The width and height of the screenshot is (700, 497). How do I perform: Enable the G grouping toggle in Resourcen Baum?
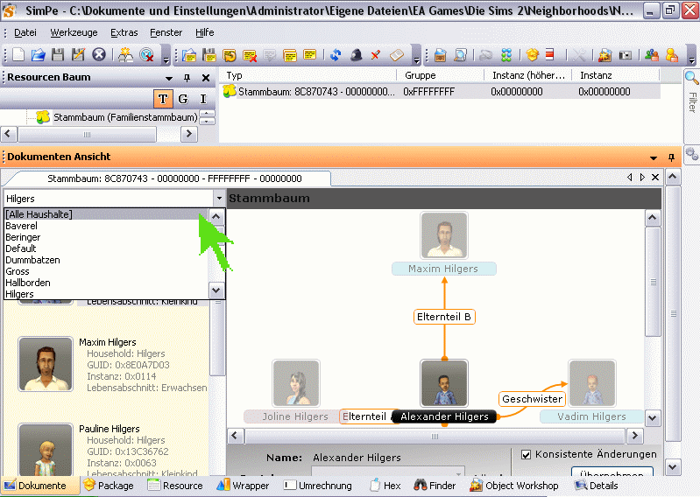[x=183, y=99]
